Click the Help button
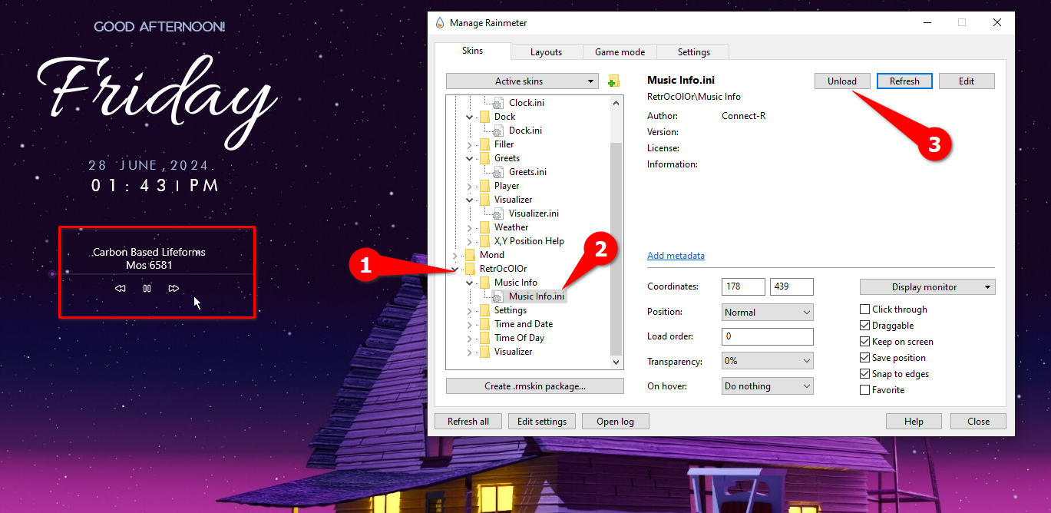Screen dimensions: 1051x513 click(914, 421)
